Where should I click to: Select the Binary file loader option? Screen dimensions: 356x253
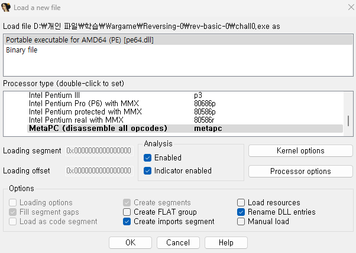coord(22,50)
